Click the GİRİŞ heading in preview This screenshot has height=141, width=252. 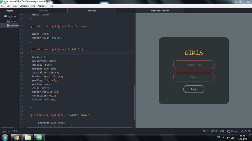tap(194, 53)
